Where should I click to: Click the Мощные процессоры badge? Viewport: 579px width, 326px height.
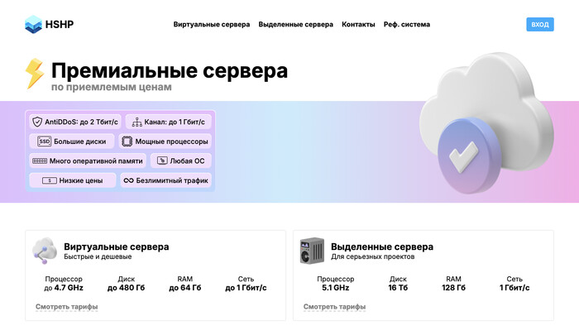tap(165, 141)
